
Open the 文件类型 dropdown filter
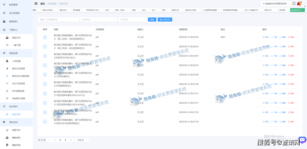tap(132, 20)
